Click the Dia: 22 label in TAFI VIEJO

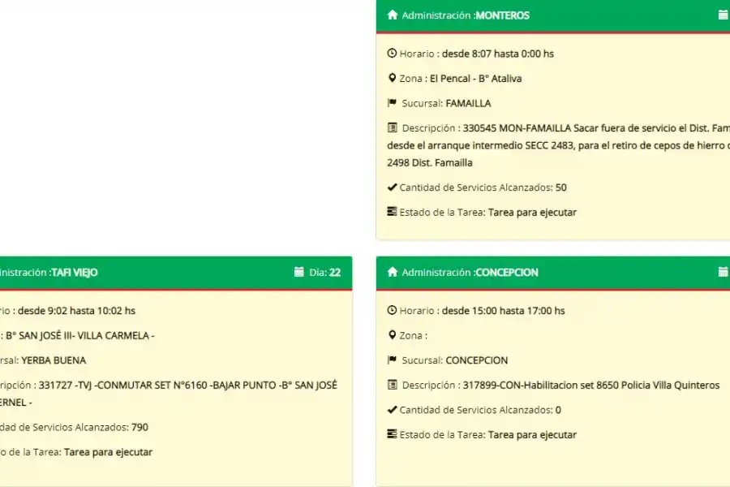pos(324,273)
